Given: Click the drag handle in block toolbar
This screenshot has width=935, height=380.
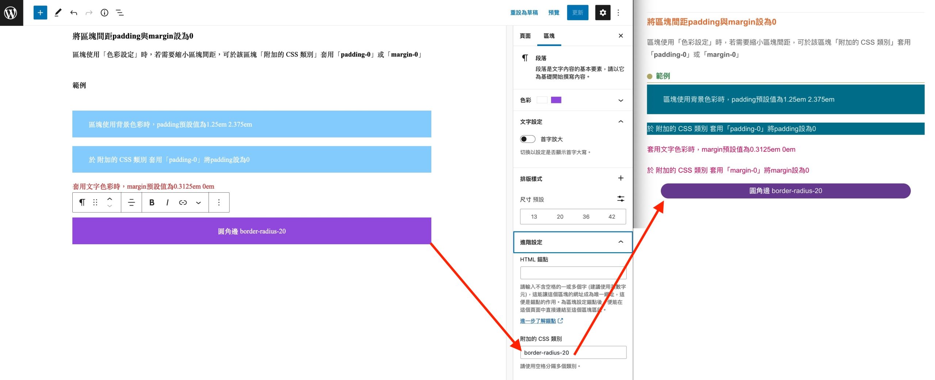Looking at the screenshot, I should [95, 202].
